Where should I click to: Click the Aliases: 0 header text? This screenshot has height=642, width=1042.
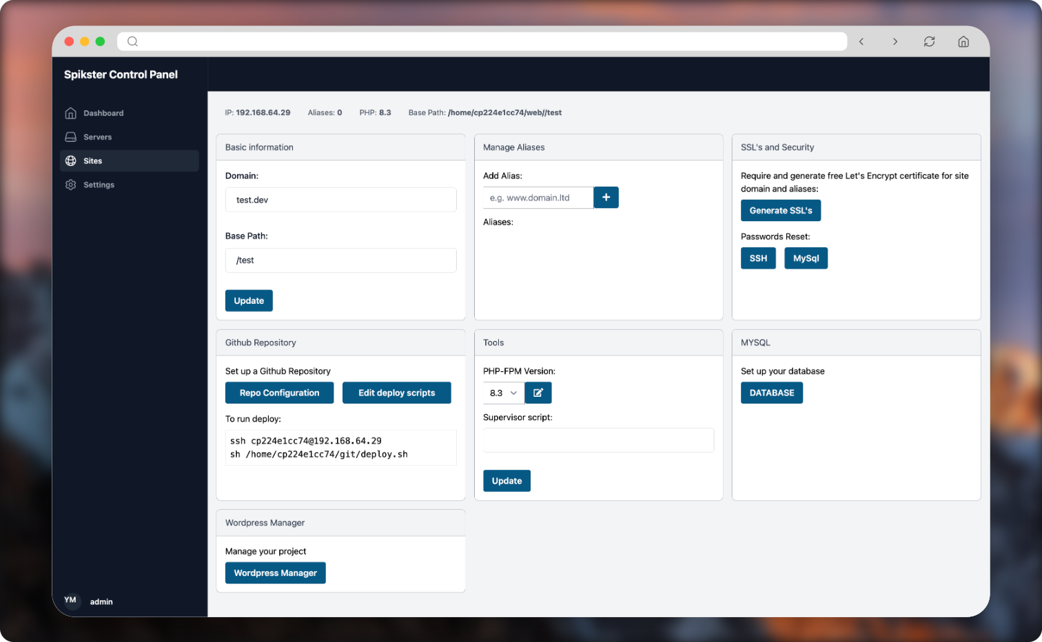[325, 112]
